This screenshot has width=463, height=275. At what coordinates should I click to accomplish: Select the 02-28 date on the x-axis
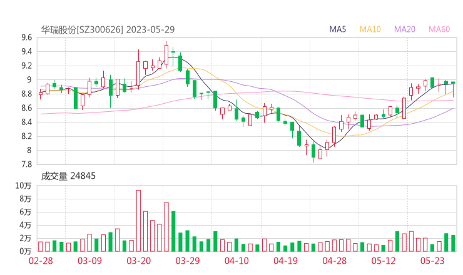click(41, 261)
